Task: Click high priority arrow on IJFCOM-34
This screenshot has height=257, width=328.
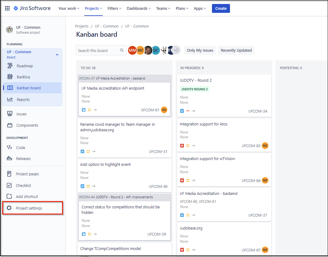Action: pos(188,111)
